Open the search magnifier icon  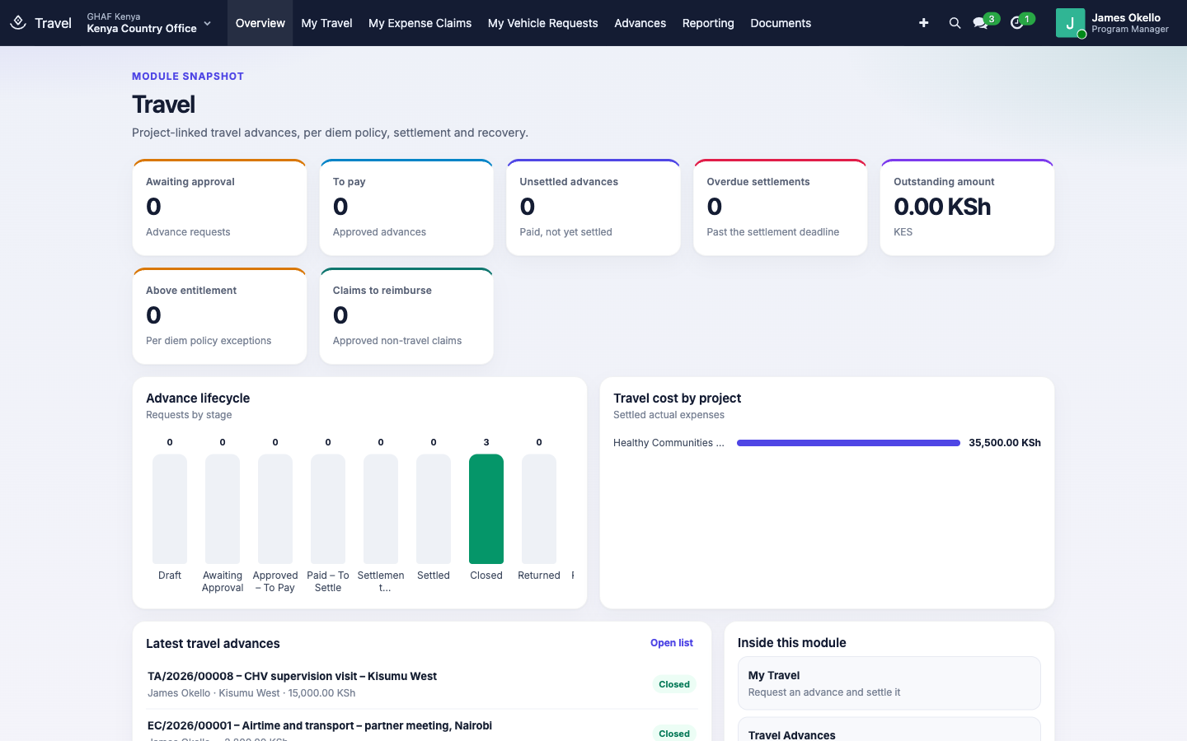coord(955,23)
